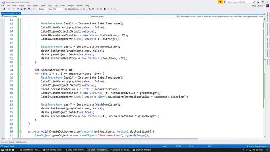Open the File menu
Image resolution: width=270 pixels, height=152 pixels.
click(3, 5)
